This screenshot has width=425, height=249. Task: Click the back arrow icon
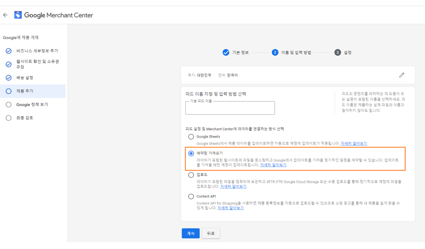[5, 15]
